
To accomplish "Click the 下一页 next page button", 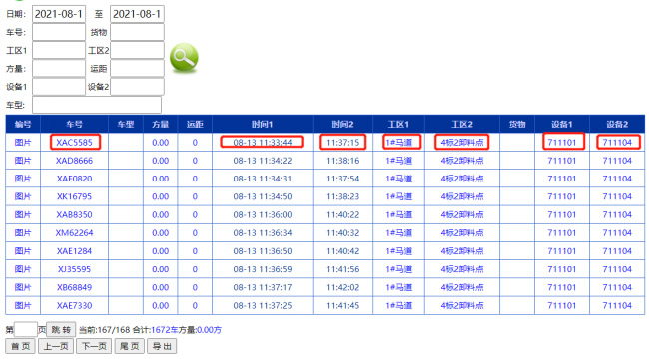I will pos(94,346).
